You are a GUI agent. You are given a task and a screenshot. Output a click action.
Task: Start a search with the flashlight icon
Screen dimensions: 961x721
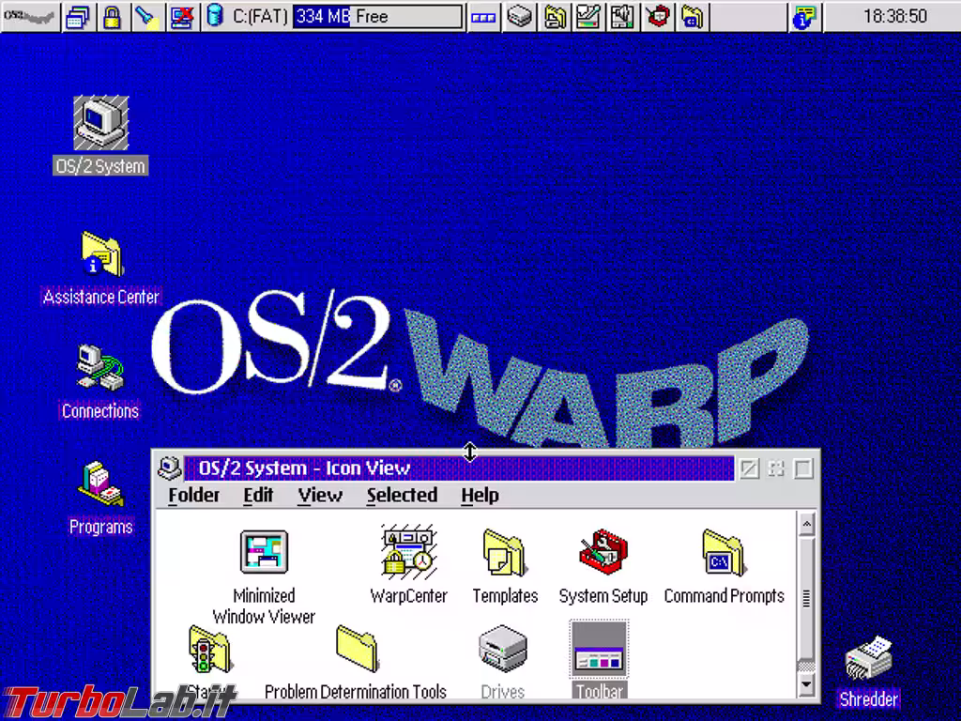[148, 17]
